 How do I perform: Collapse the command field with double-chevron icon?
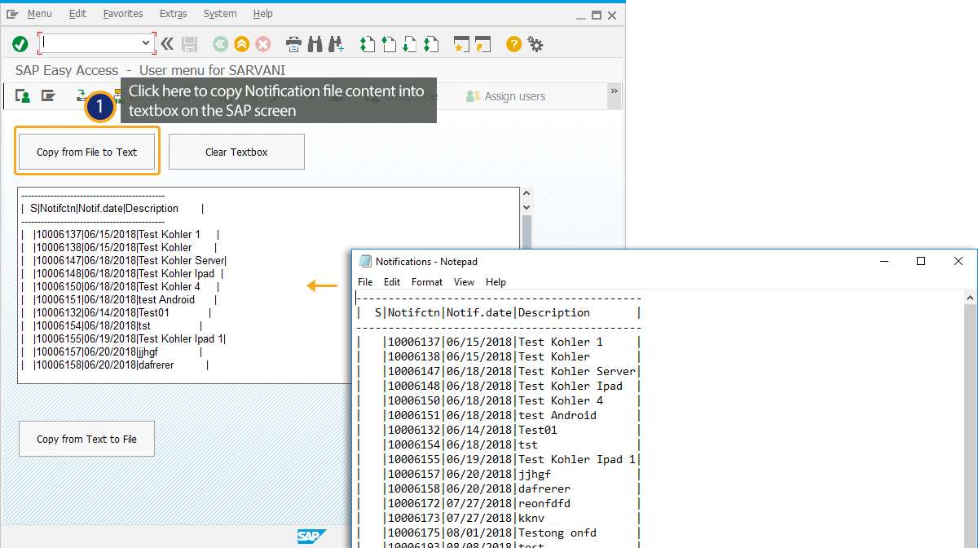pyautogui.click(x=167, y=44)
